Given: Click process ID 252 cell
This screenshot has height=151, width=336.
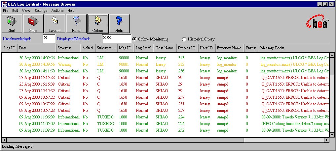Looking at the screenshot, I should click(x=181, y=130).
